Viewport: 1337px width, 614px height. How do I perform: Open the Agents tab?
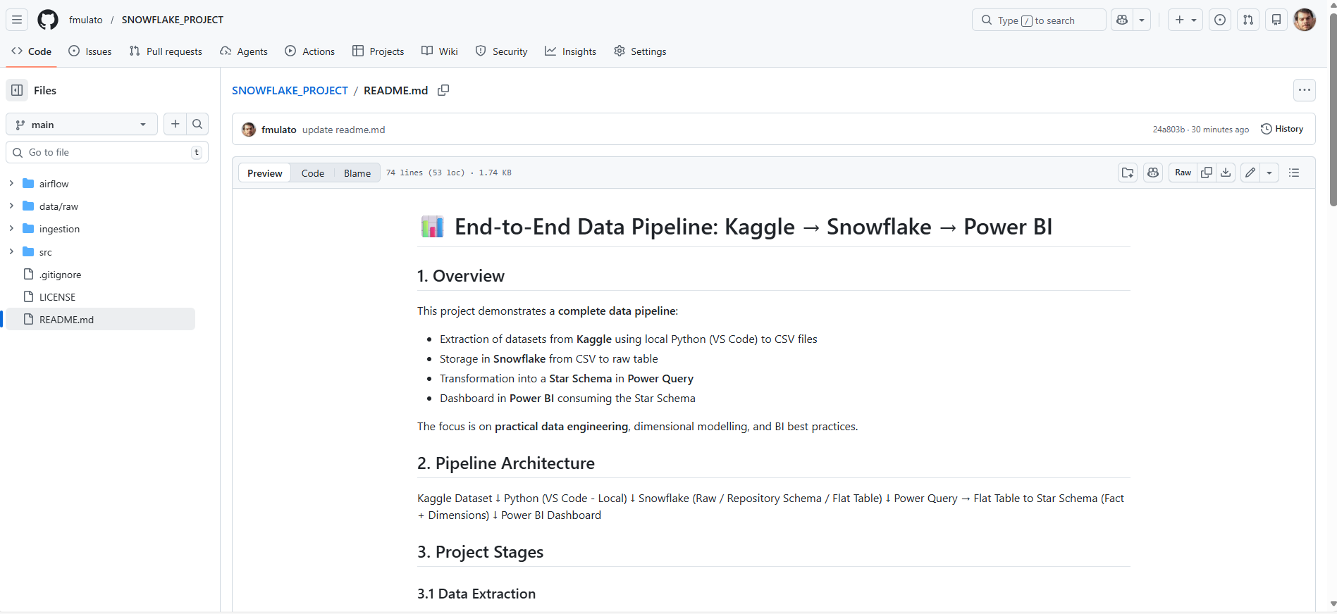(244, 51)
